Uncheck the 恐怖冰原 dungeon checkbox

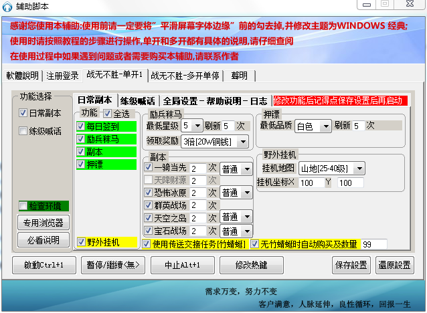coord(148,193)
